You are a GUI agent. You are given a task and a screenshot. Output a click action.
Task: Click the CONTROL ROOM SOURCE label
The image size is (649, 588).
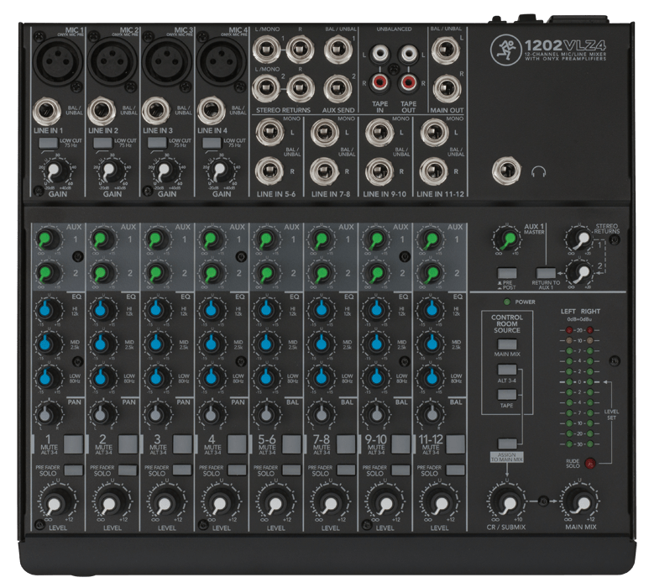pos(507,323)
